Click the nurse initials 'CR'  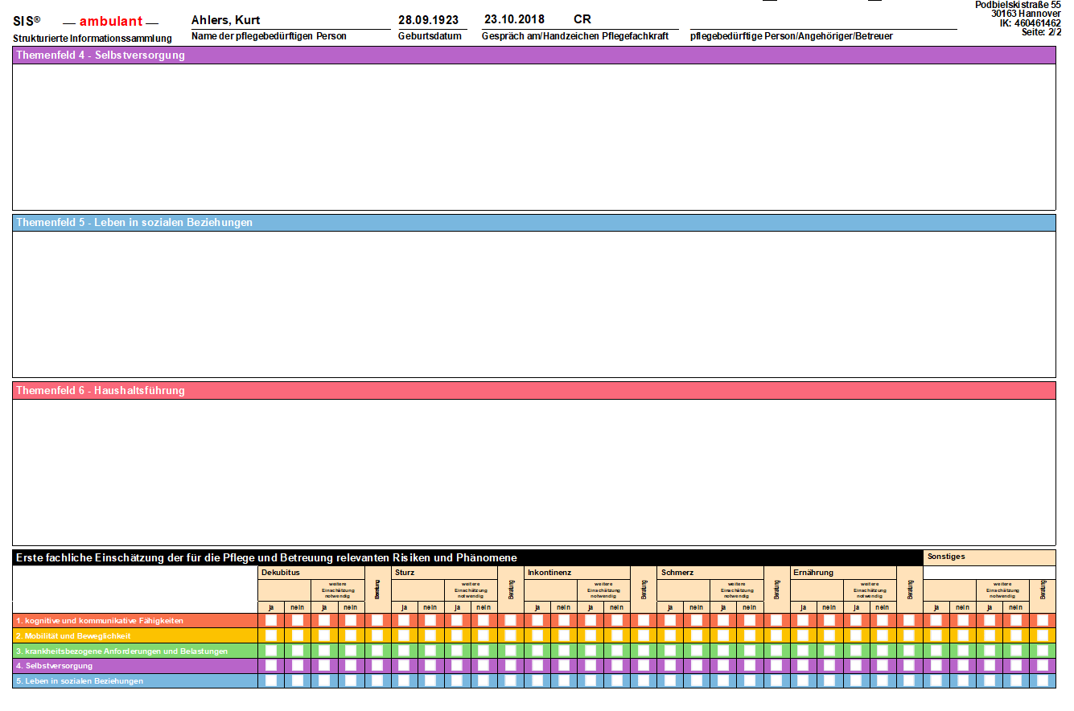(582, 19)
